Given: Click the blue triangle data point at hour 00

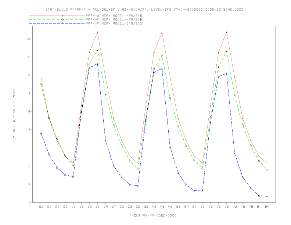Looking at the screenshot, I should click(41, 133).
